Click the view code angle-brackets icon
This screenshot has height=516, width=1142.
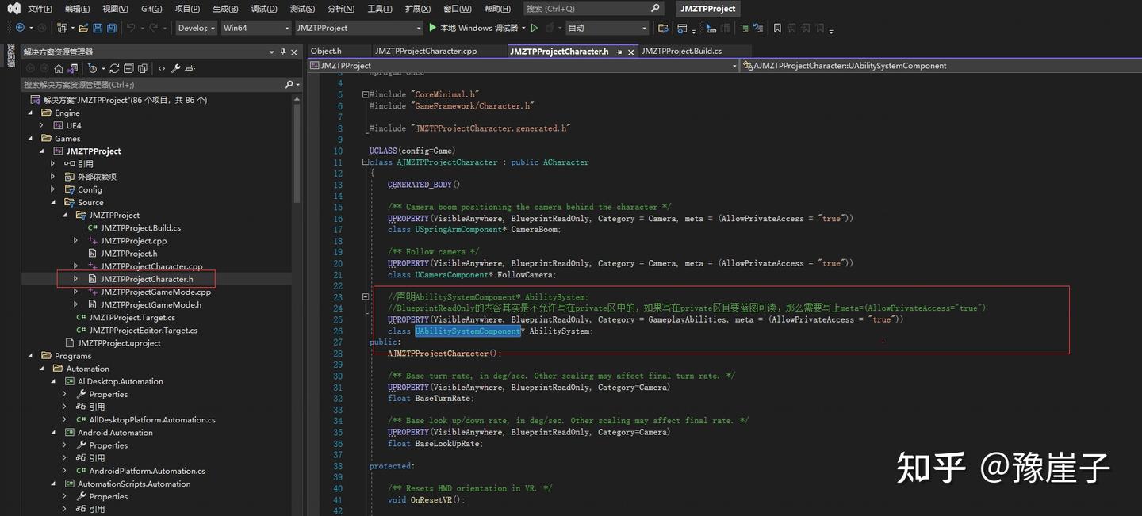[162, 69]
